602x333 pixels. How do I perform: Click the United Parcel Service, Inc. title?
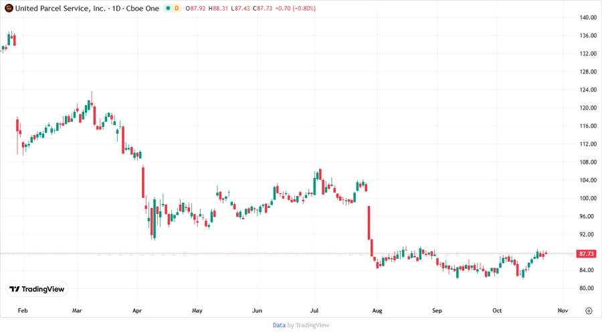(60, 8)
